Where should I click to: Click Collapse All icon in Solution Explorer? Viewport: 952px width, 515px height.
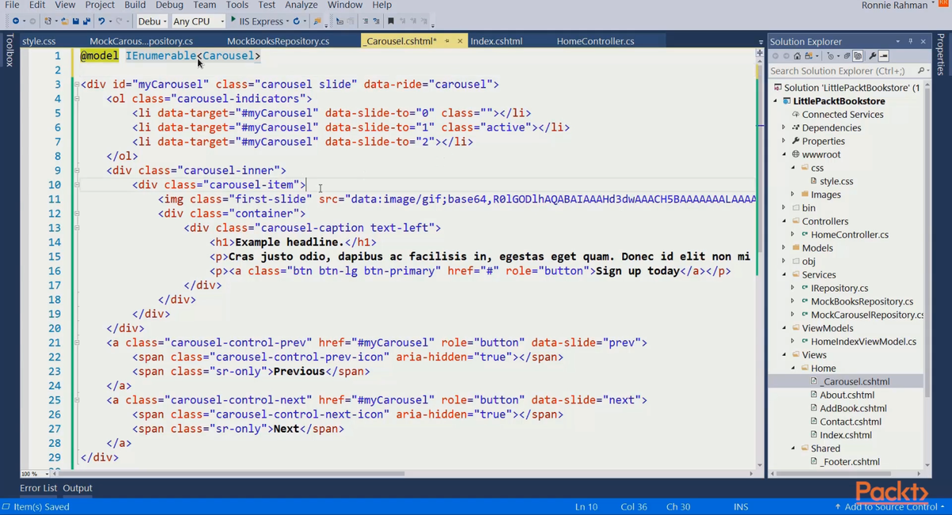click(846, 56)
